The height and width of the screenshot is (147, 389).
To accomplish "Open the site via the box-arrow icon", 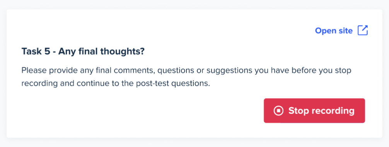I will coord(363,31).
